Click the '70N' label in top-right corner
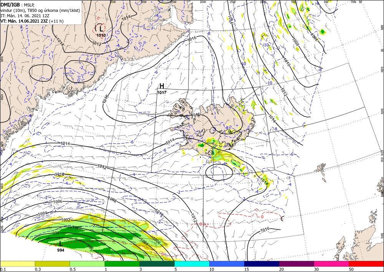The height and width of the screenshot is (272, 384). [x=353, y=2]
